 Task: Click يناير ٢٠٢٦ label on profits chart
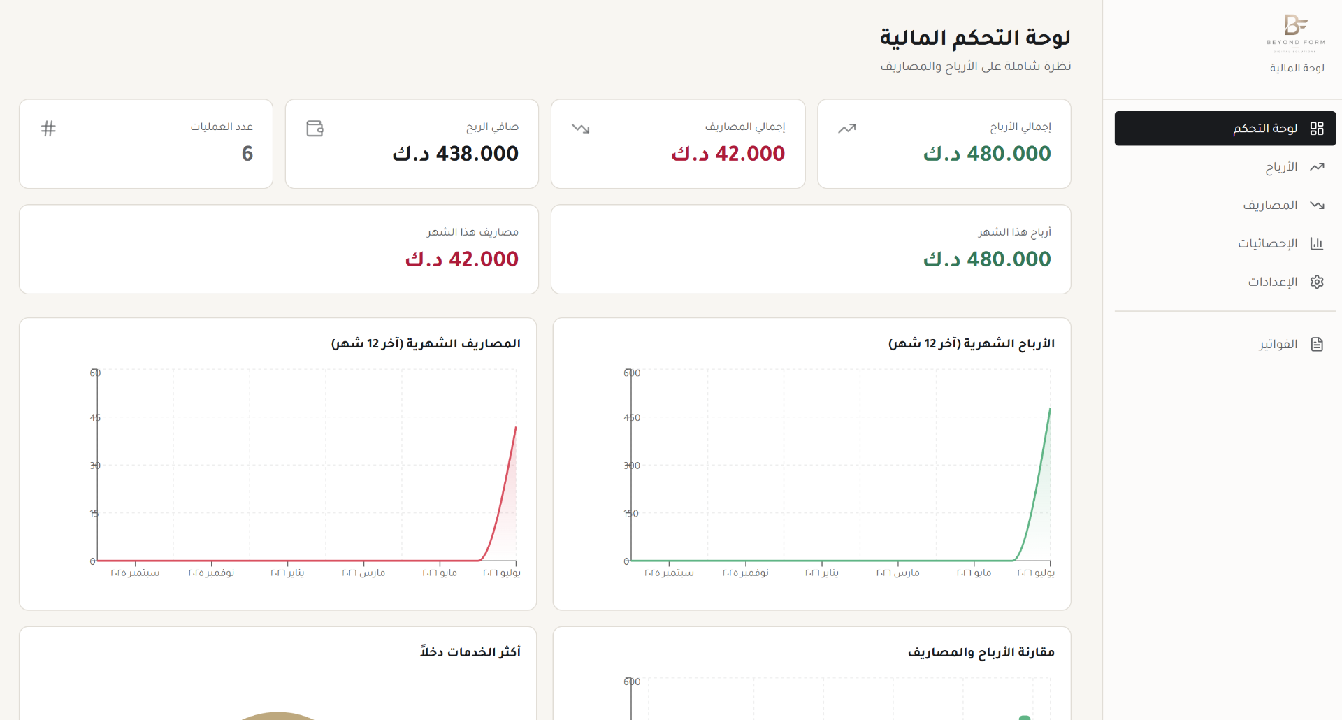[822, 573]
